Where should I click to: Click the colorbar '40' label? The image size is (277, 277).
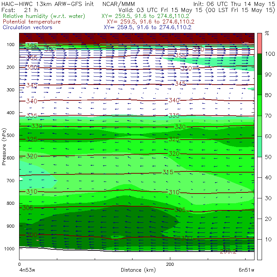(x=268, y=177)
